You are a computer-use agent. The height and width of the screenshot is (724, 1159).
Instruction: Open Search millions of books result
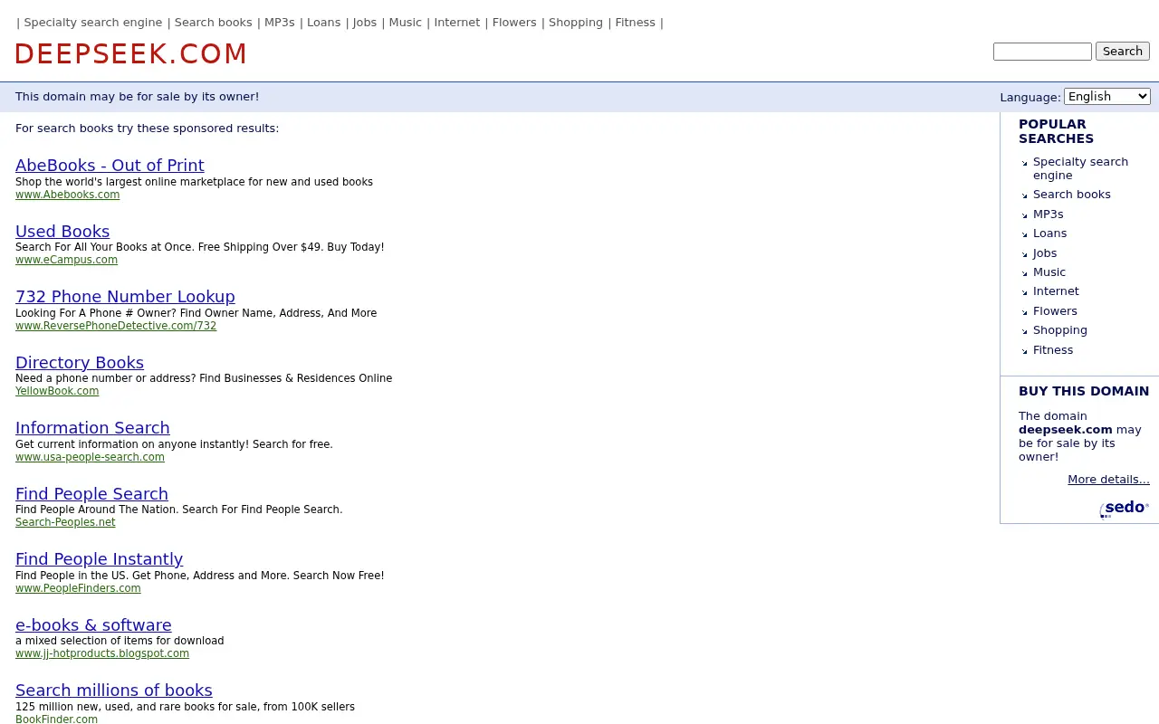click(x=114, y=691)
